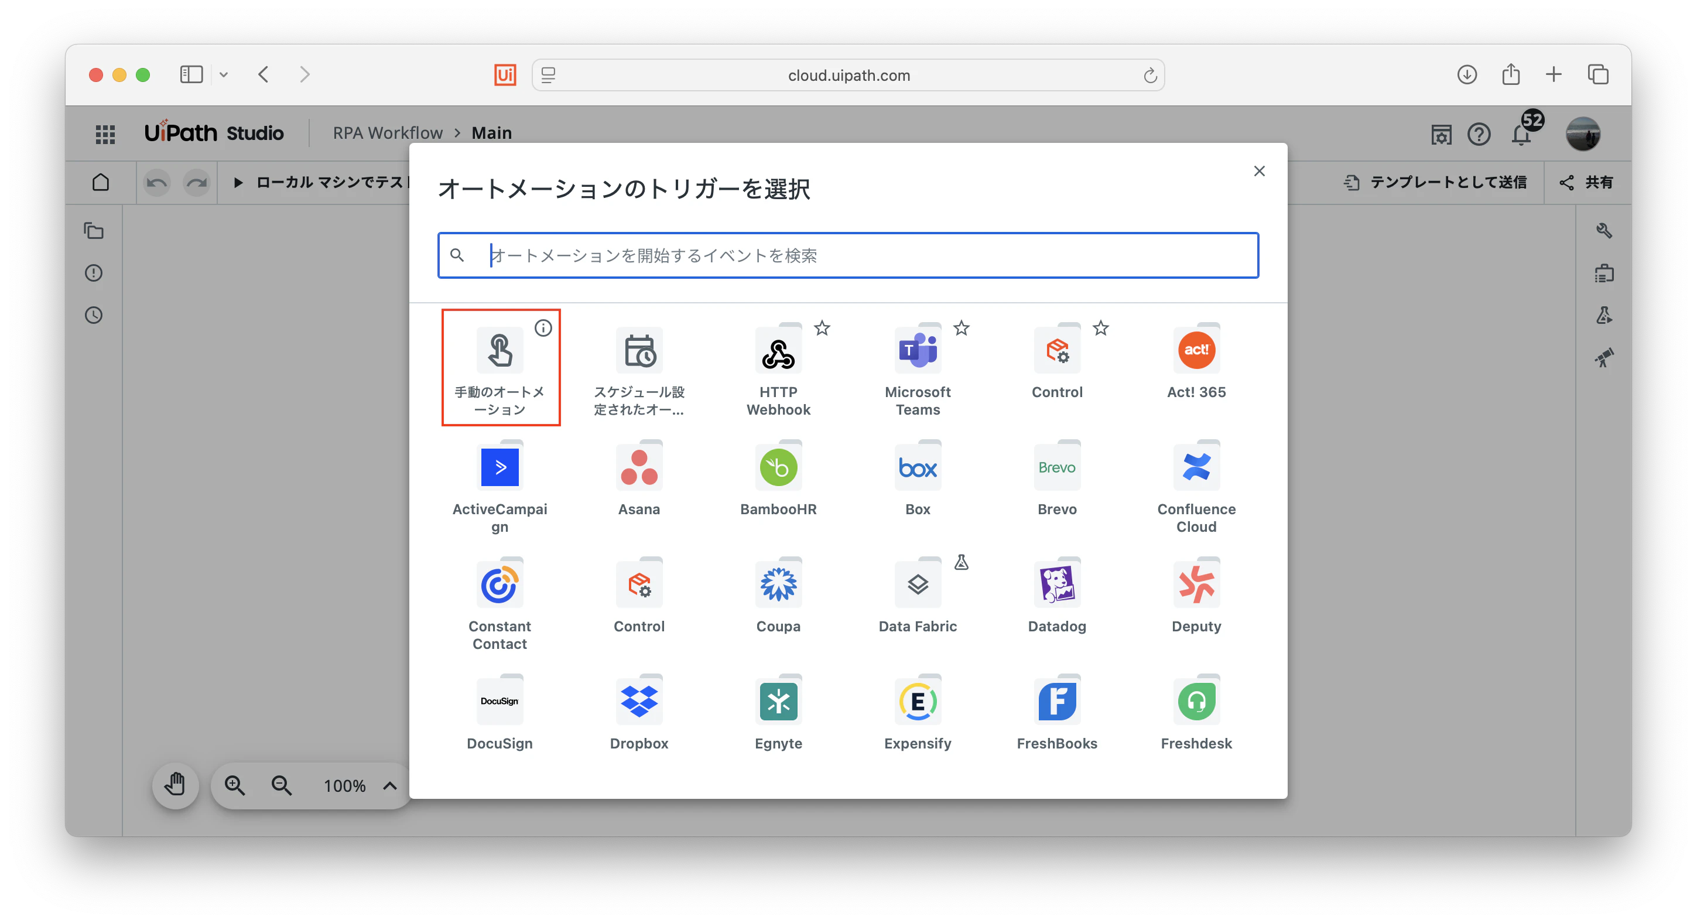The height and width of the screenshot is (923, 1697).
Task: Redo the last action
Action: [x=196, y=182]
